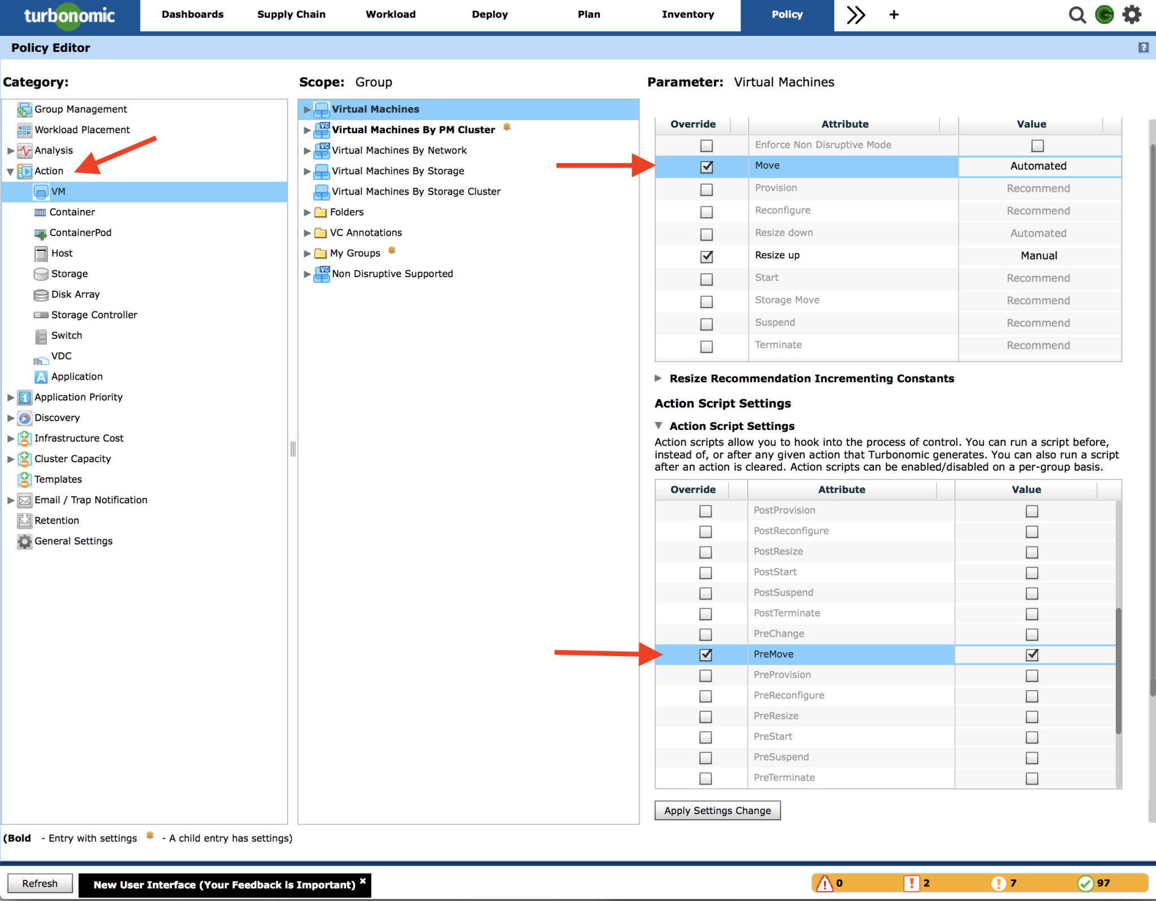
Task: Click the help question mark icon
Action: pyautogui.click(x=1144, y=47)
